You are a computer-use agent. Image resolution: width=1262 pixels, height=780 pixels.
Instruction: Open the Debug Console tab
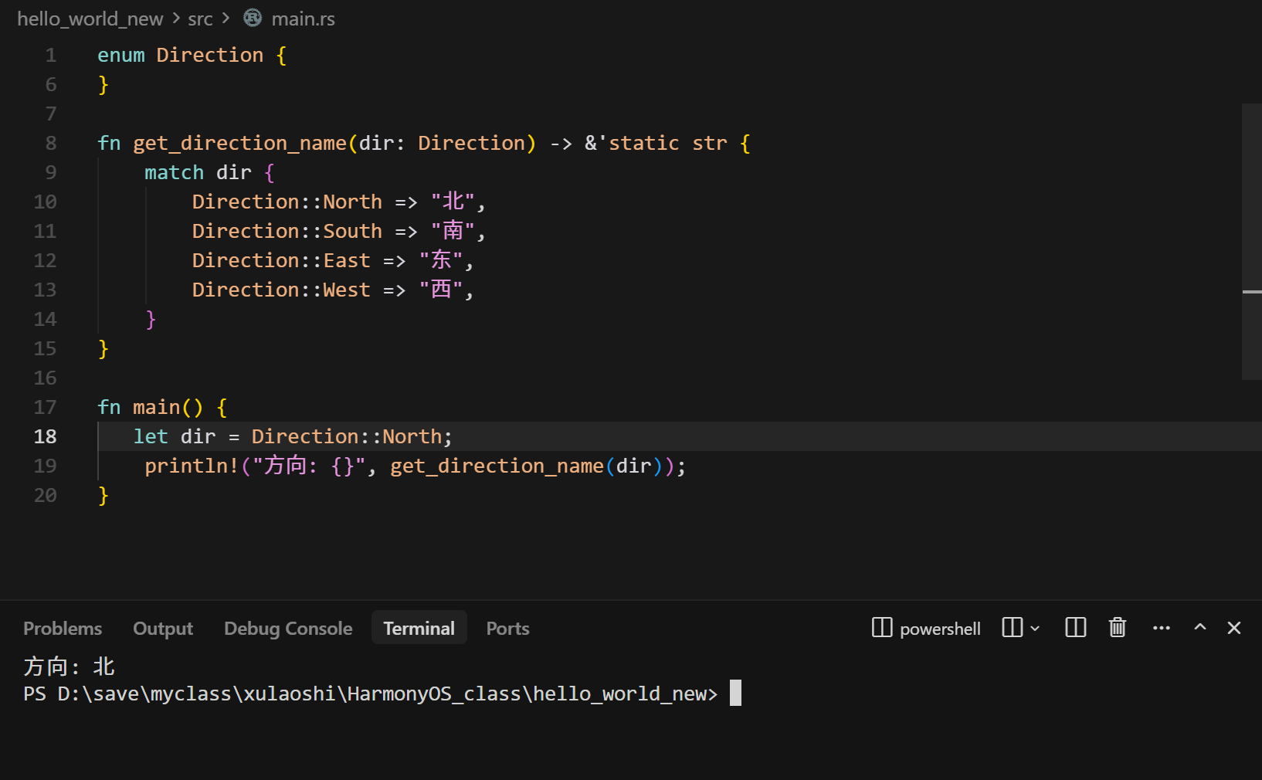click(x=288, y=629)
